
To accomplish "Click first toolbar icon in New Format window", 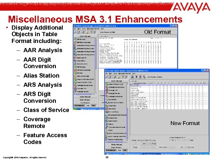I will coord(107,77).
